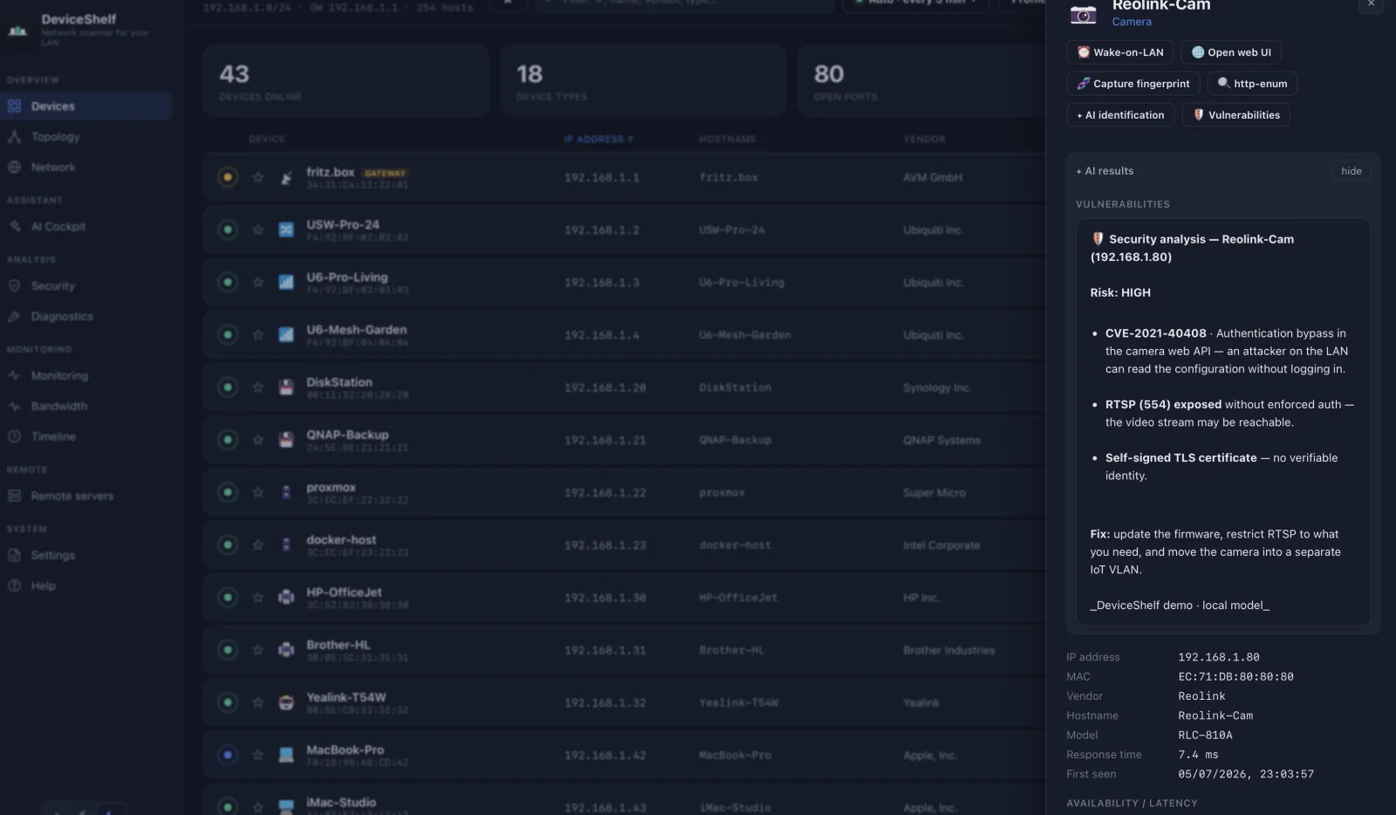Viewport: 1396px width, 815px height.
Task: Click Open web UI button
Action: (1230, 52)
